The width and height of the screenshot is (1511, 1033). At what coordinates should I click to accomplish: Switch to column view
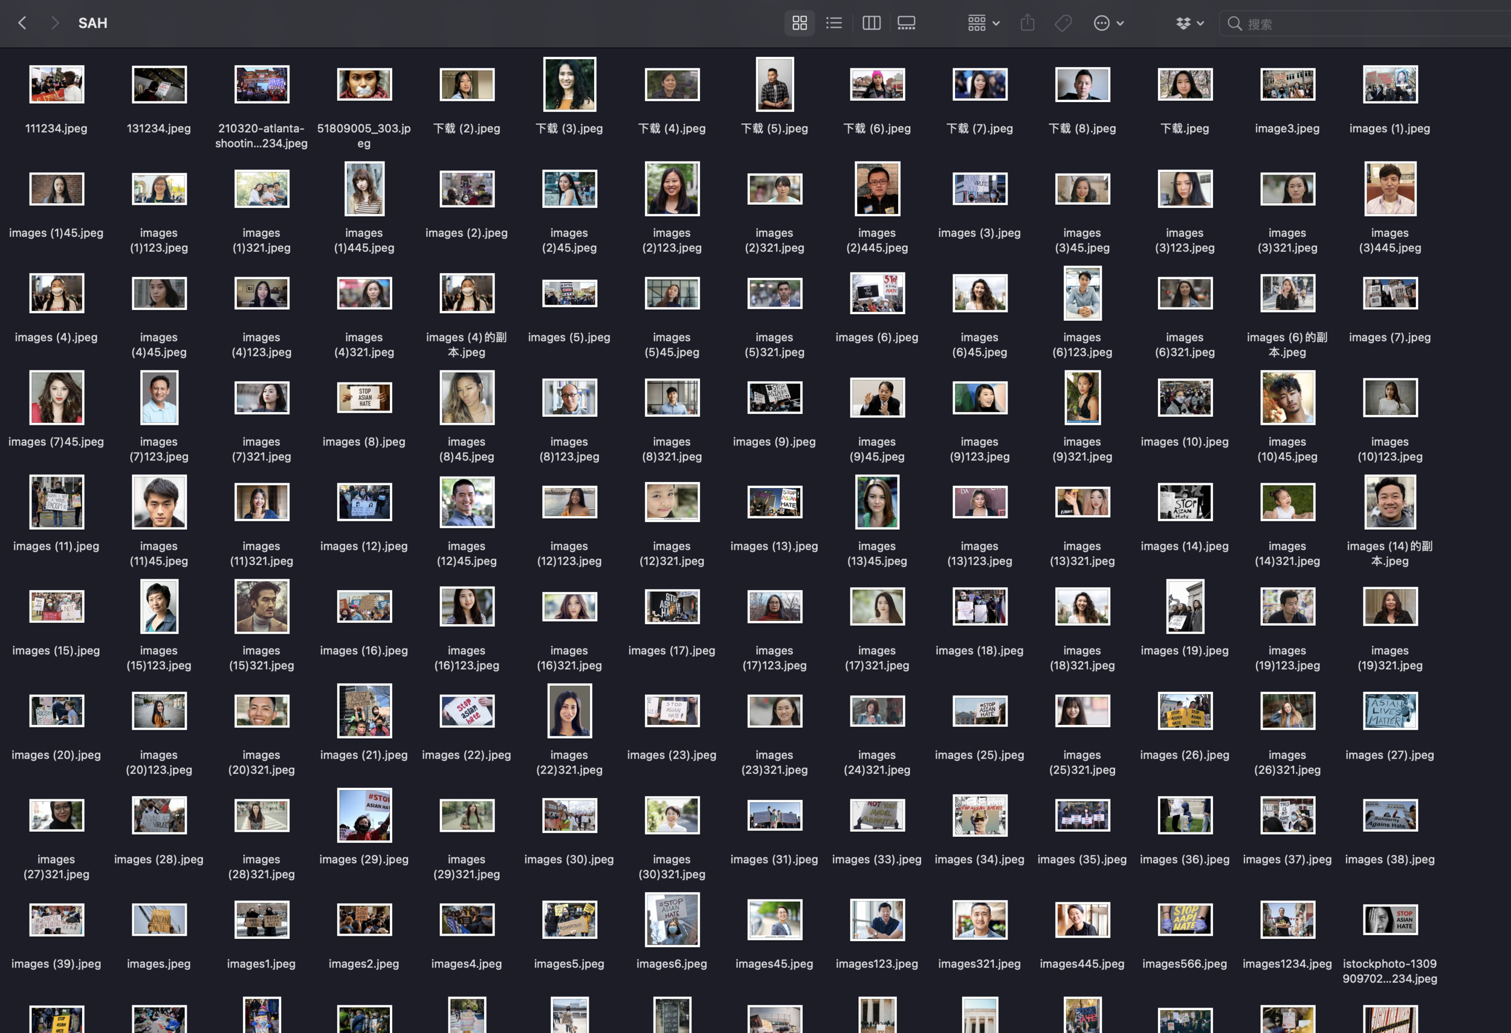click(x=871, y=24)
